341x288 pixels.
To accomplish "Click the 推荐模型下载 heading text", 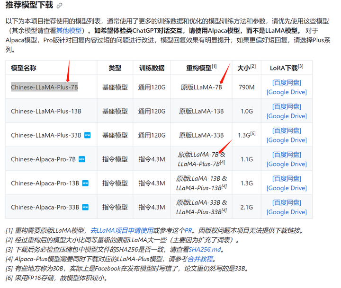I will pos(29,5).
